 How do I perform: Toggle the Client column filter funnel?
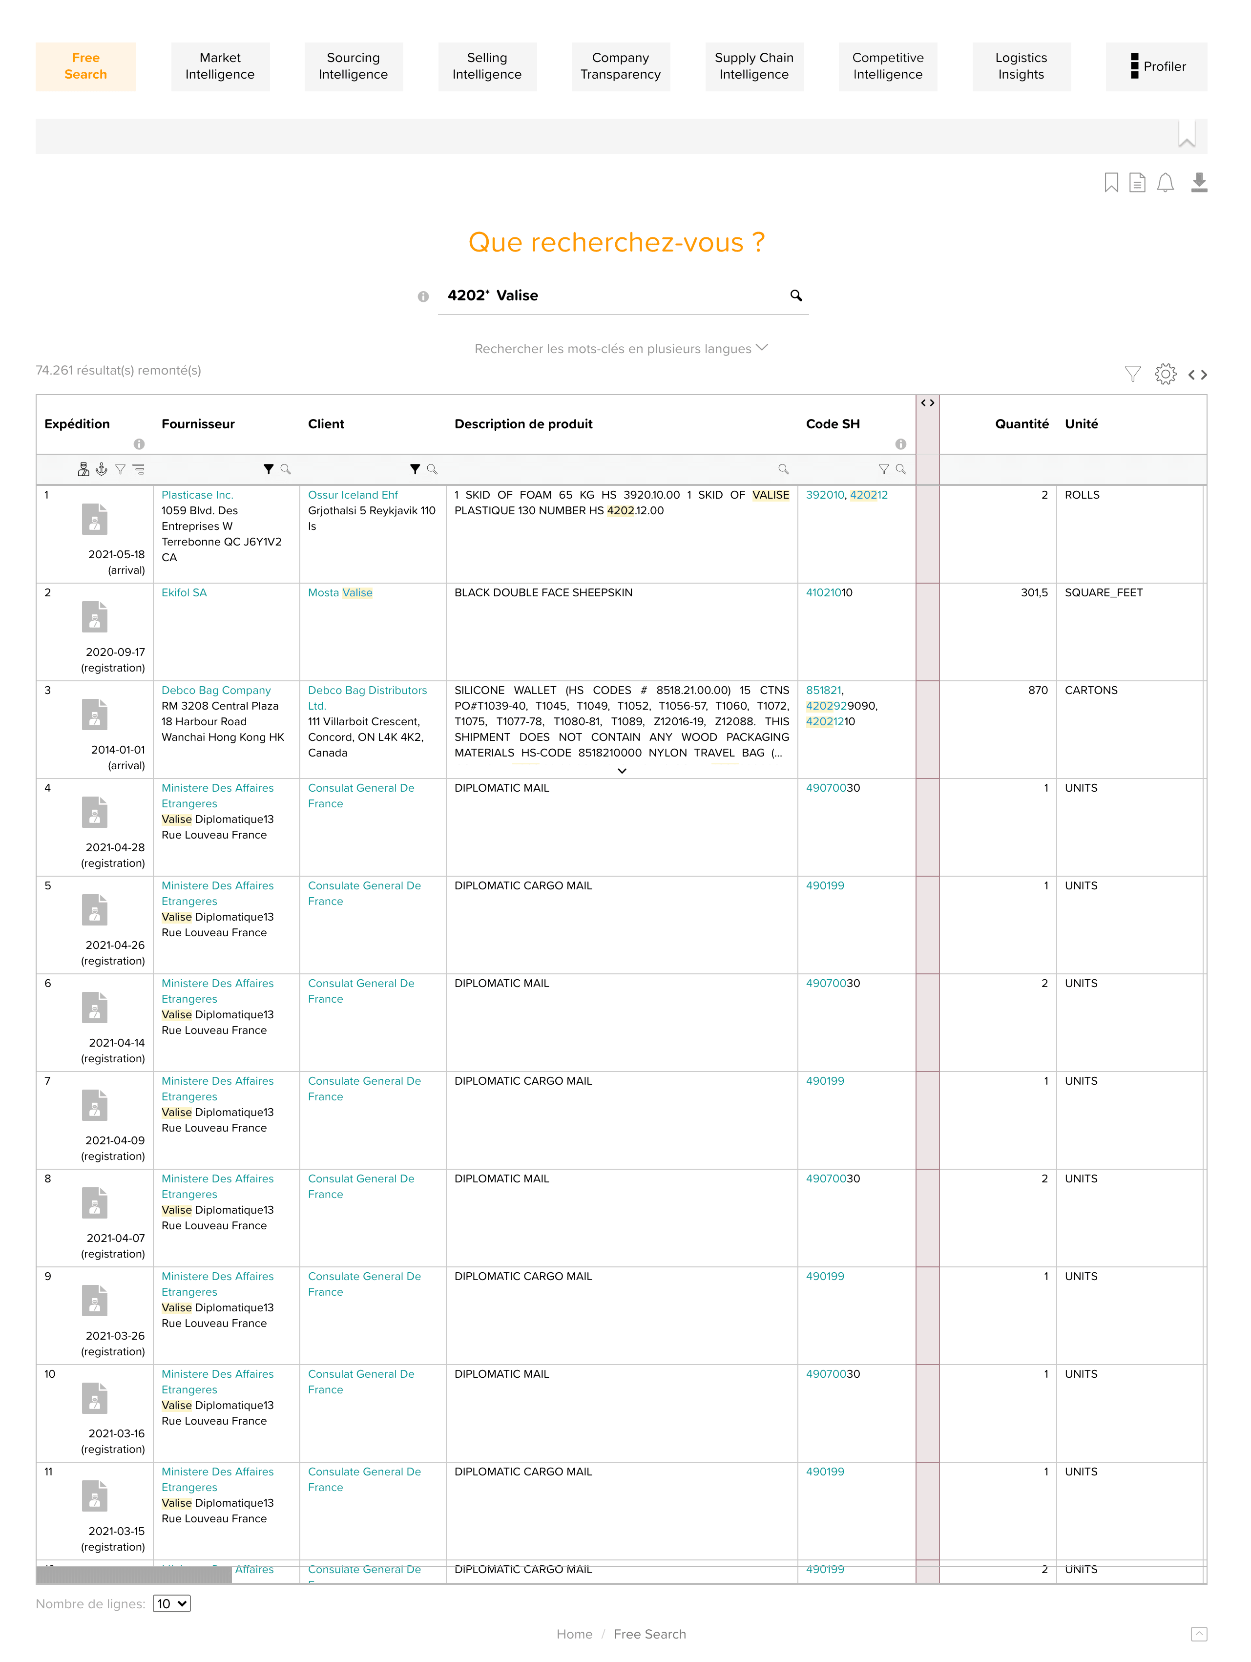click(415, 469)
